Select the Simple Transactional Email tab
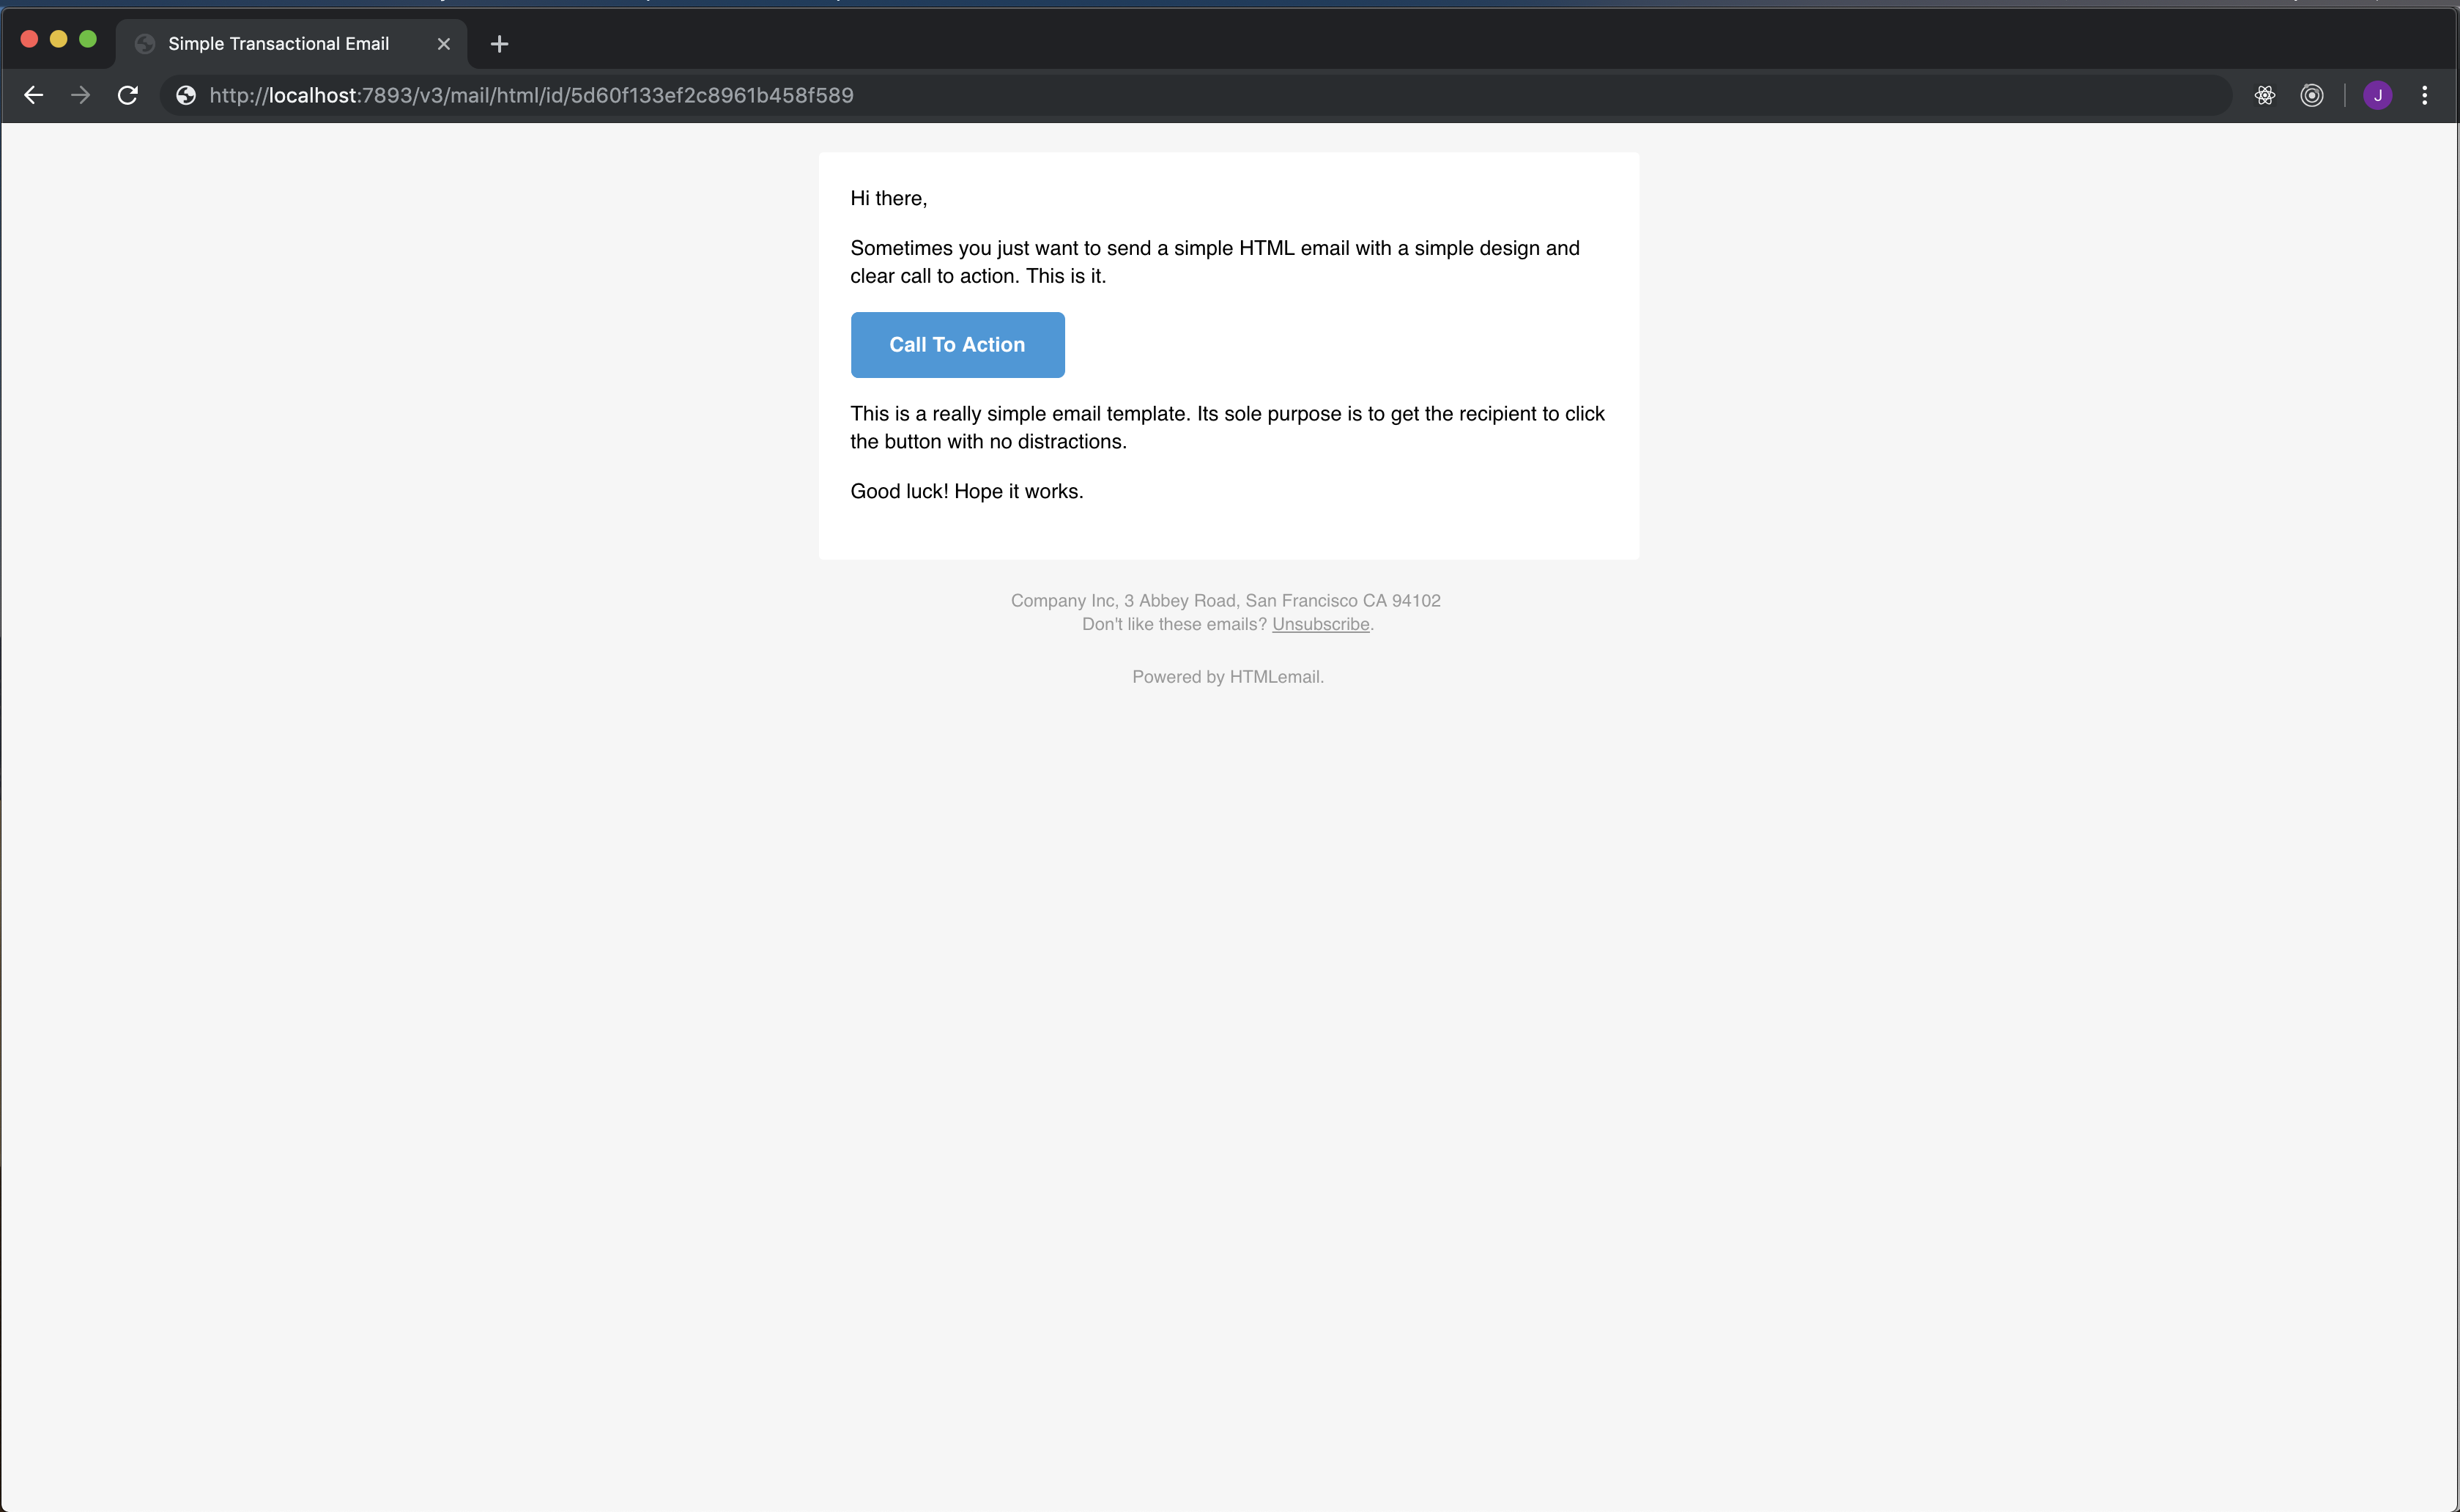Screen dimensions: 2460x1512 coord(278,44)
